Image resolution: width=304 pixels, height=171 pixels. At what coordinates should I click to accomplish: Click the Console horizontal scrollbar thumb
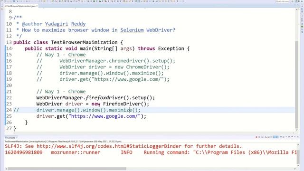(x=67, y=169)
